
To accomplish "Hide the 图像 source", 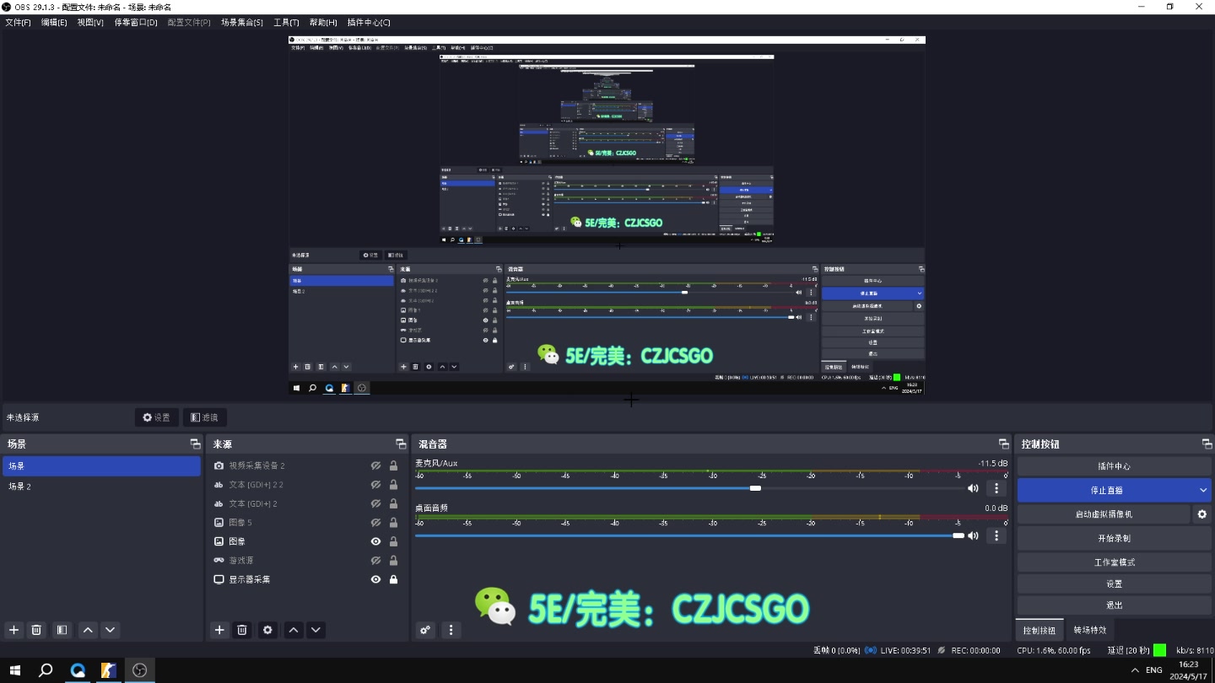I will (x=375, y=541).
